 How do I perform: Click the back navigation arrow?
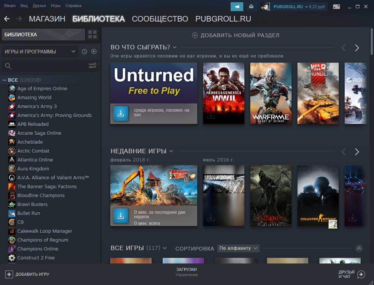(7, 19)
